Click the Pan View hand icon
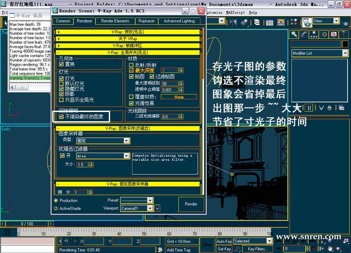This screenshot has width=351, height=253. tap(330, 249)
